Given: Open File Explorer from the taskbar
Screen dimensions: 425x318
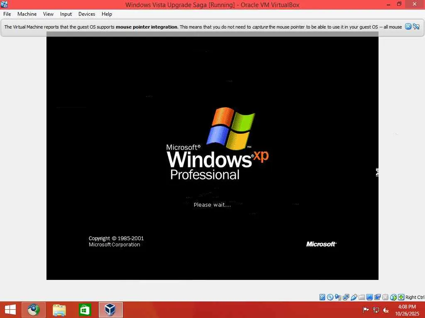Looking at the screenshot, I should [59, 310].
